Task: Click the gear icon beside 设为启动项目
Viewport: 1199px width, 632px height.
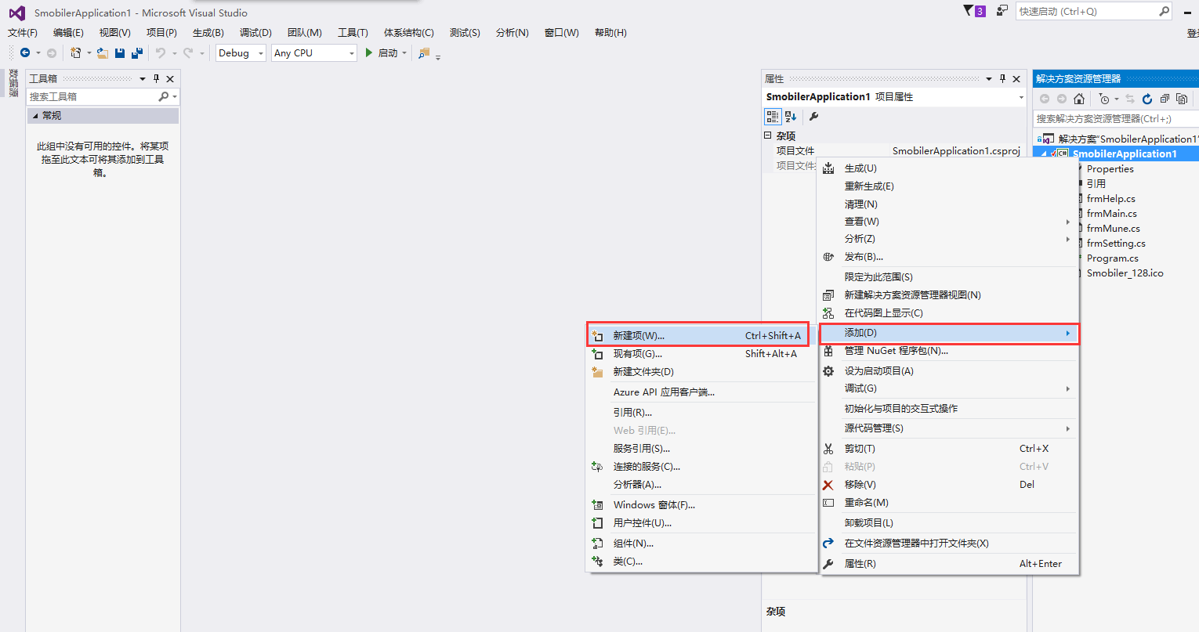Action: point(828,370)
